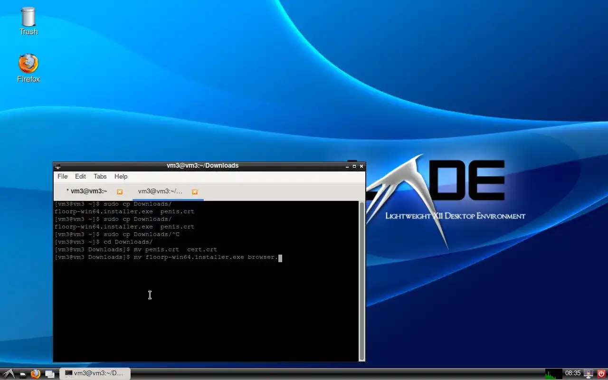Click the 'cd Downloads/' command line
The image size is (608, 380).
[x=104, y=242]
